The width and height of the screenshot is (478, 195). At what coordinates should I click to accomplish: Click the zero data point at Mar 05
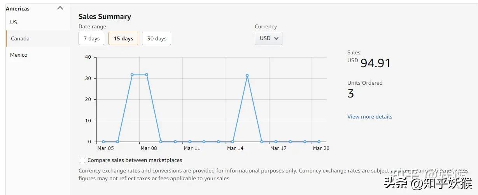103,142
